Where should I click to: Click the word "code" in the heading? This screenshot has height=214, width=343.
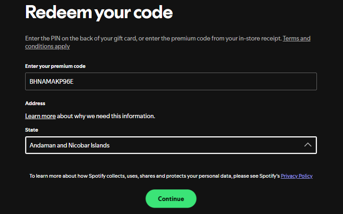(152, 13)
